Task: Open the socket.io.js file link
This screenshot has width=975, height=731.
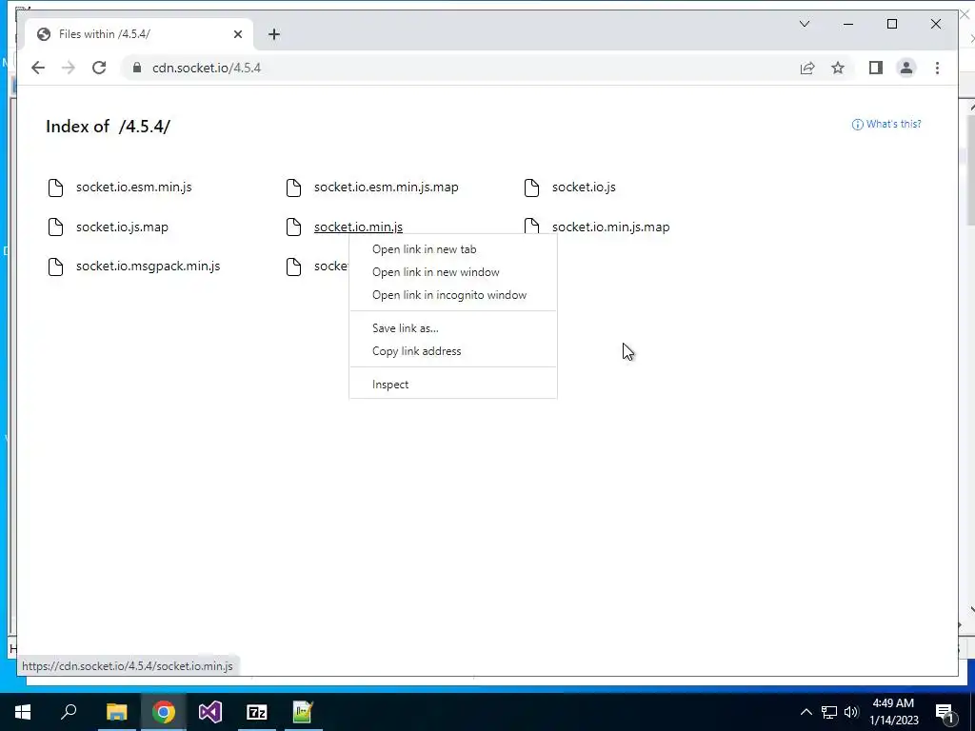Action: tap(584, 188)
